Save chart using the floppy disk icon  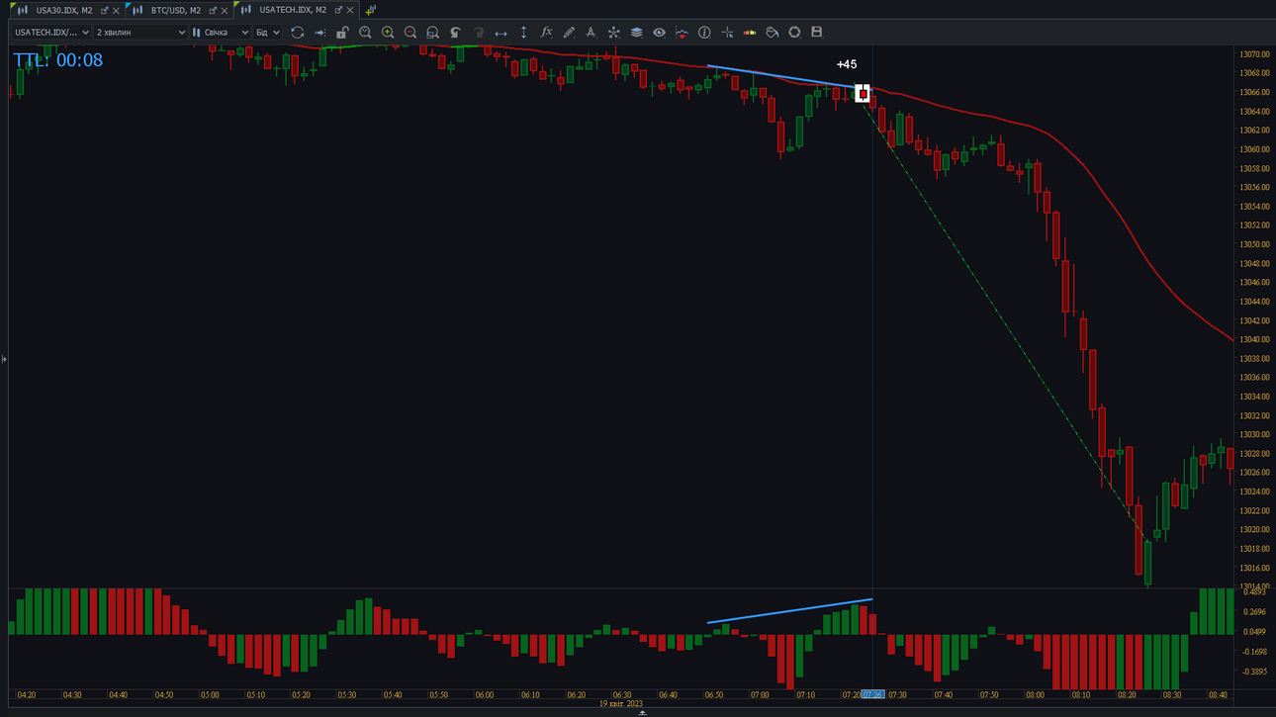pos(817,33)
